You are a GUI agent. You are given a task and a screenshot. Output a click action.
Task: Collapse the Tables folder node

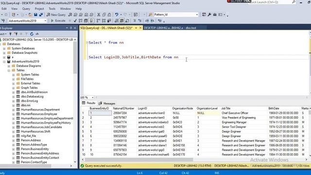coord(9,70)
